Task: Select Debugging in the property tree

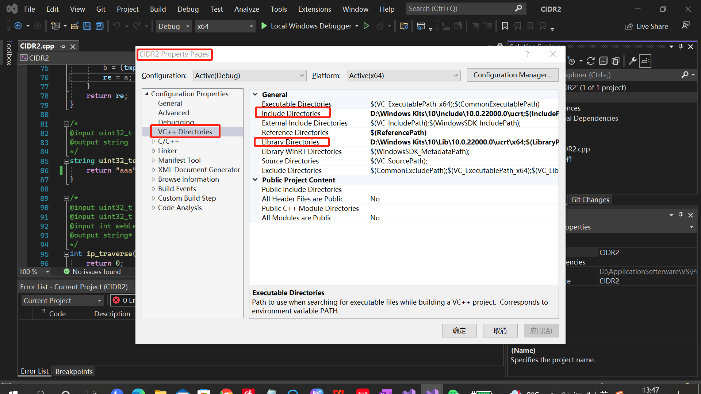Action: coord(176,122)
